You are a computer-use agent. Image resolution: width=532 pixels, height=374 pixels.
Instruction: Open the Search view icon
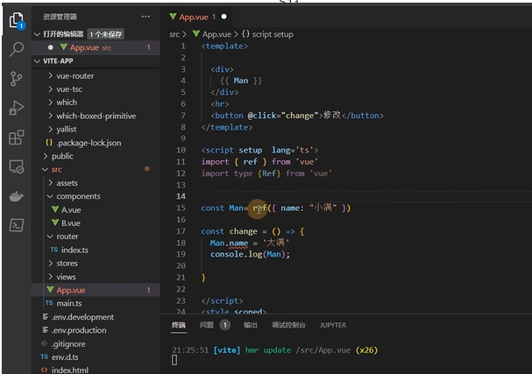coord(17,49)
